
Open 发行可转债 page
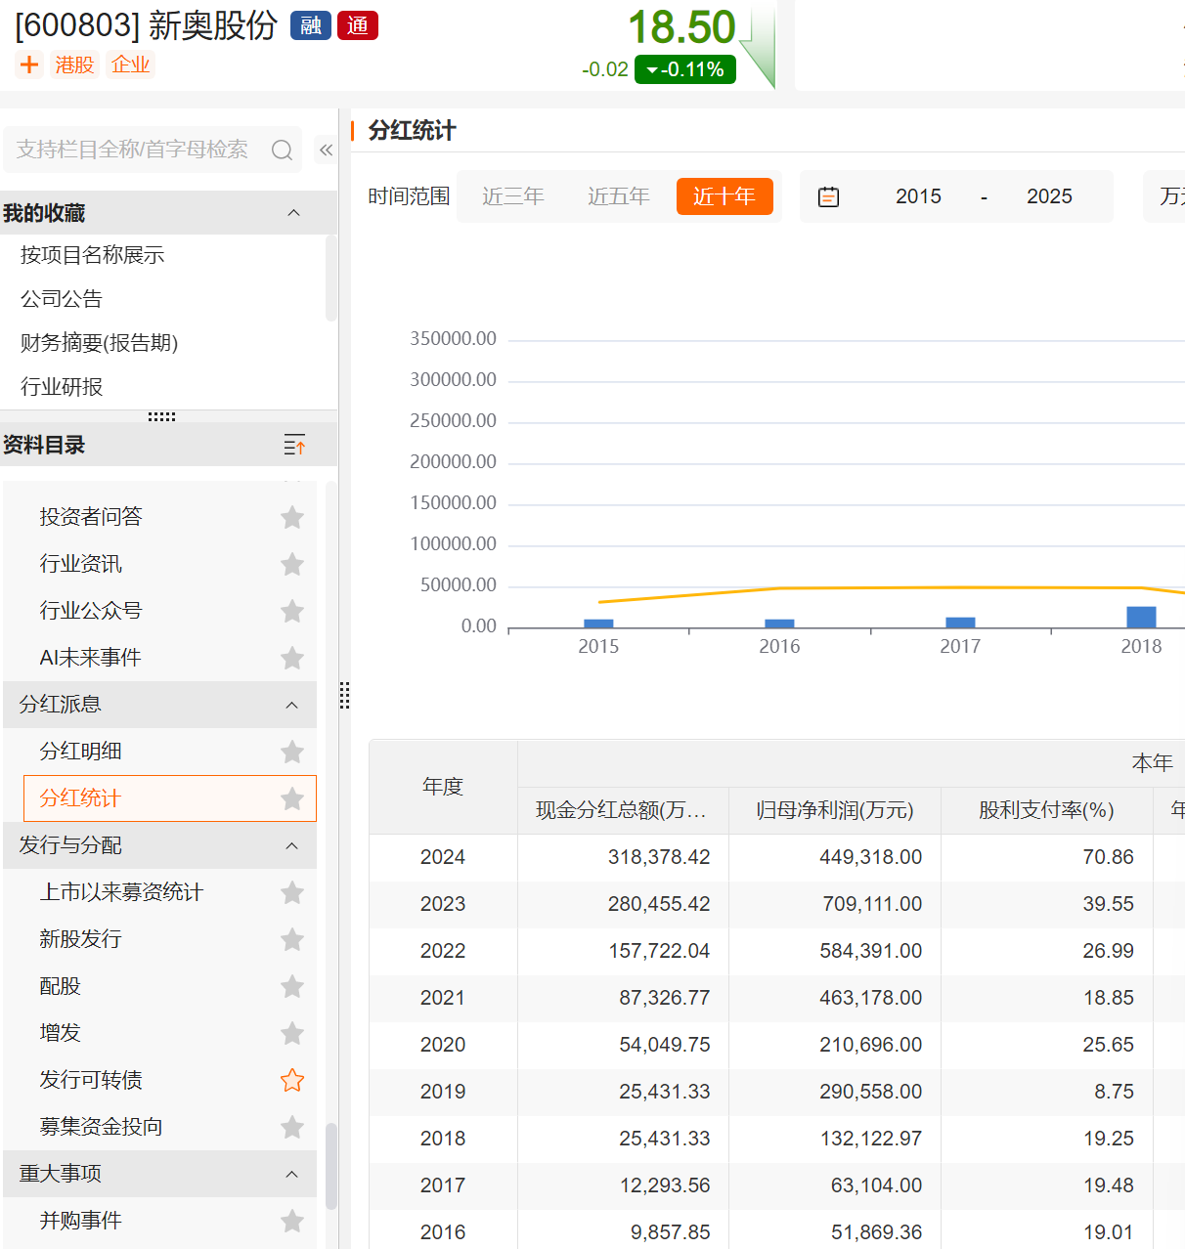tap(91, 1080)
